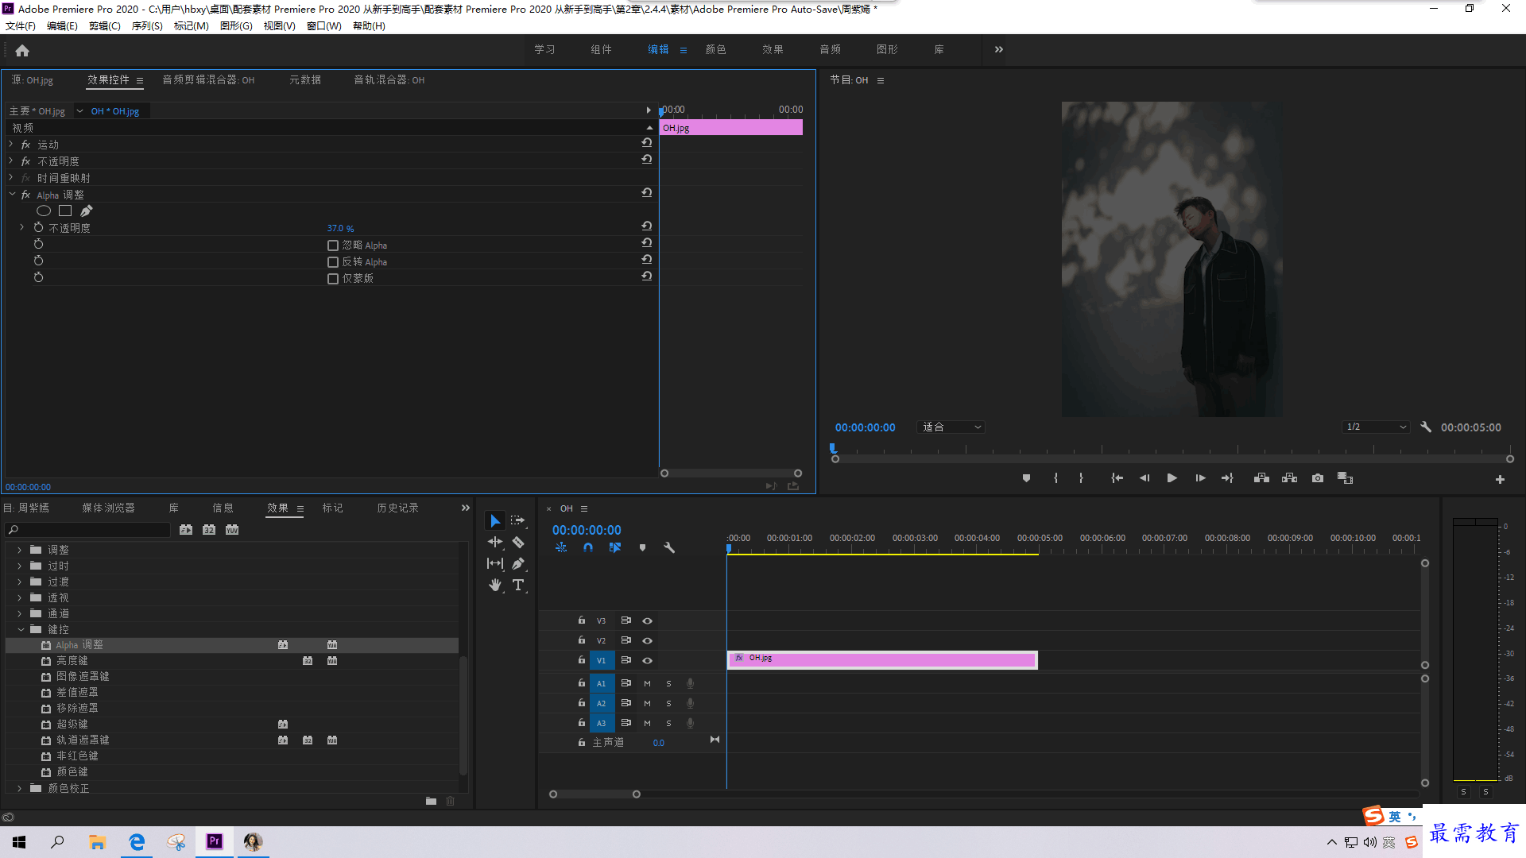Switch to 颜色 workspace
The height and width of the screenshot is (858, 1526).
(x=716, y=49)
